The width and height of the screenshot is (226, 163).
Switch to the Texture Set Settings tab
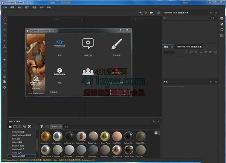click(x=189, y=47)
